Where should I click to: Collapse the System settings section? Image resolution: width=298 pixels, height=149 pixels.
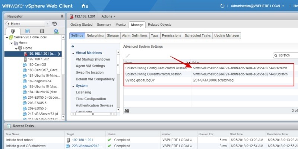(73, 86)
